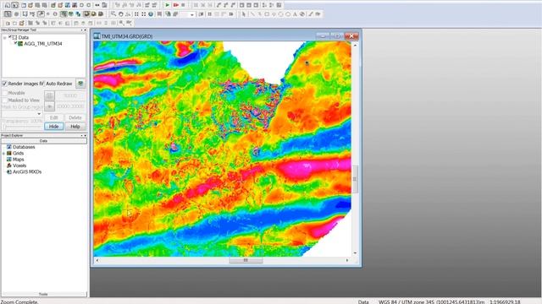Click first icon on third toolbar row
This screenshot has width=542, height=304.
pyautogui.click(x=8, y=23)
